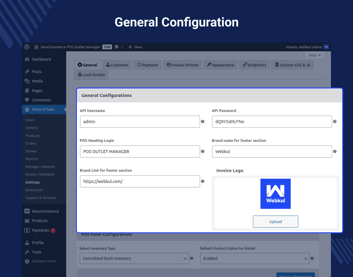353x277 pixels.
Task: Click the WooCommerce sidebar icon
Action: pos(27,211)
